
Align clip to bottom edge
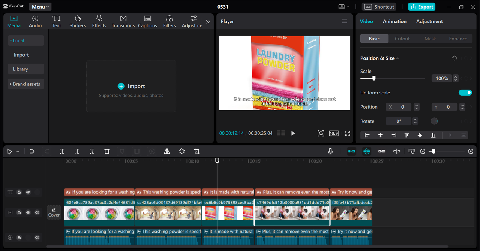coord(433,135)
